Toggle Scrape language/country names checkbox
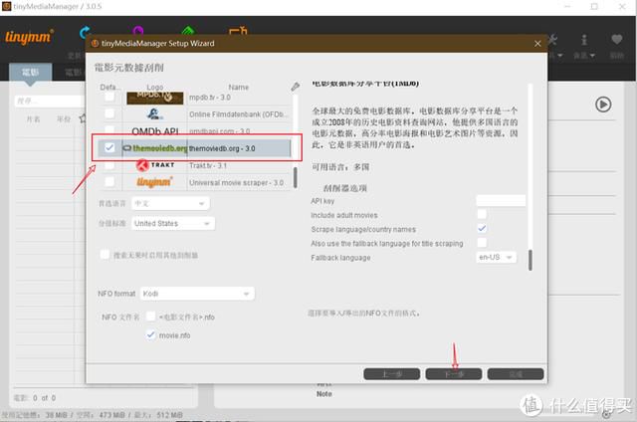 point(482,228)
